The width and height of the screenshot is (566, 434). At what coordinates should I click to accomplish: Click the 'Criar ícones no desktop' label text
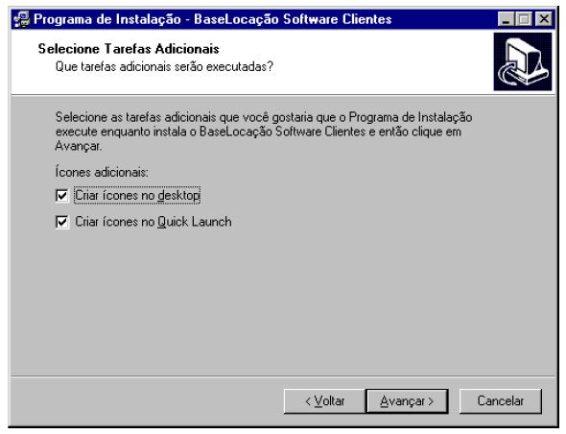137,196
